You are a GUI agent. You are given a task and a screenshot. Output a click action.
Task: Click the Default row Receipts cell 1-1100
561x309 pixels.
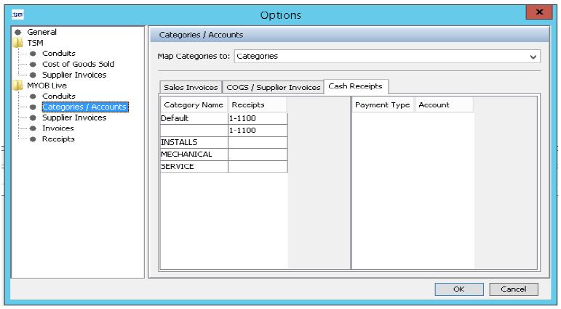(258, 118)
